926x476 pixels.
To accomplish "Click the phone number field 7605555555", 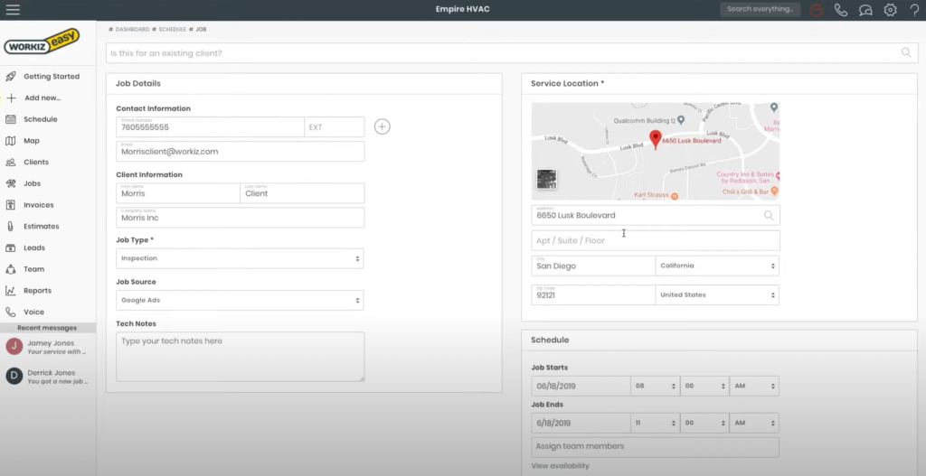I will [210, 126].
